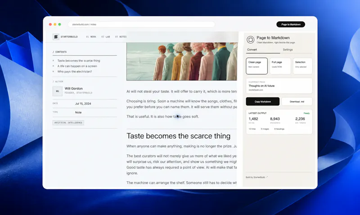Click the 1,482 words count
Screen dimensions: 360x215
[x=253, y=119]
